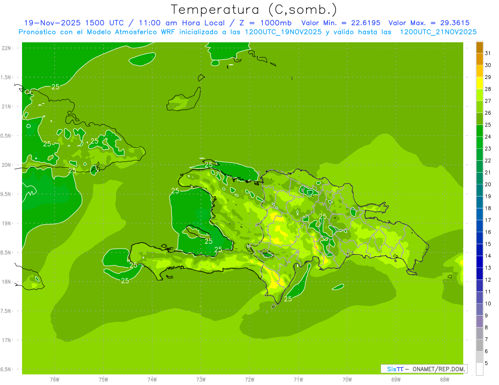
Task: Click the colorbar number '29'
Action: click(488, 77)
